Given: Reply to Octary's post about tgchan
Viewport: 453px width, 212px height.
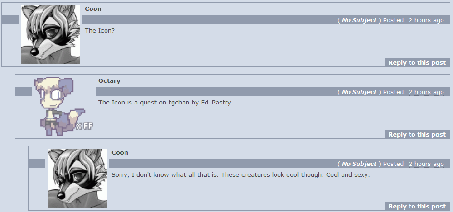Looking at the screenshot, I should pyautogui.click(x=417, y=135).
